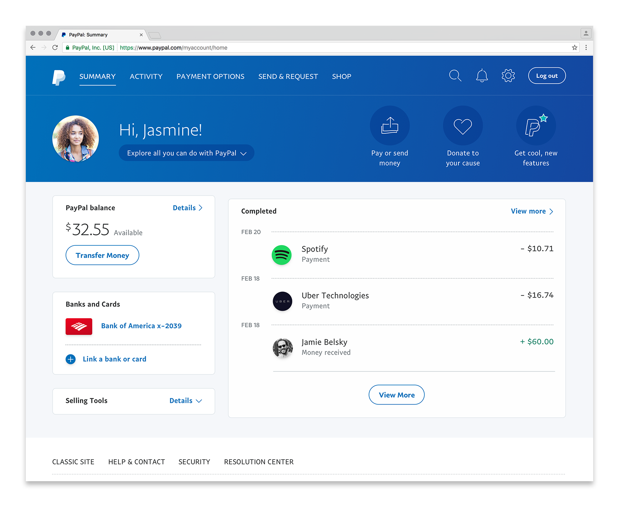Click the $32.55 balance amount
The height and width of the screenshot is (507, 619).
87,230
